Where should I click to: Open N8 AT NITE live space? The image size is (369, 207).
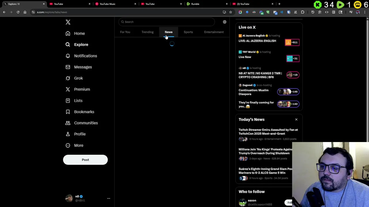pos(260,75)
